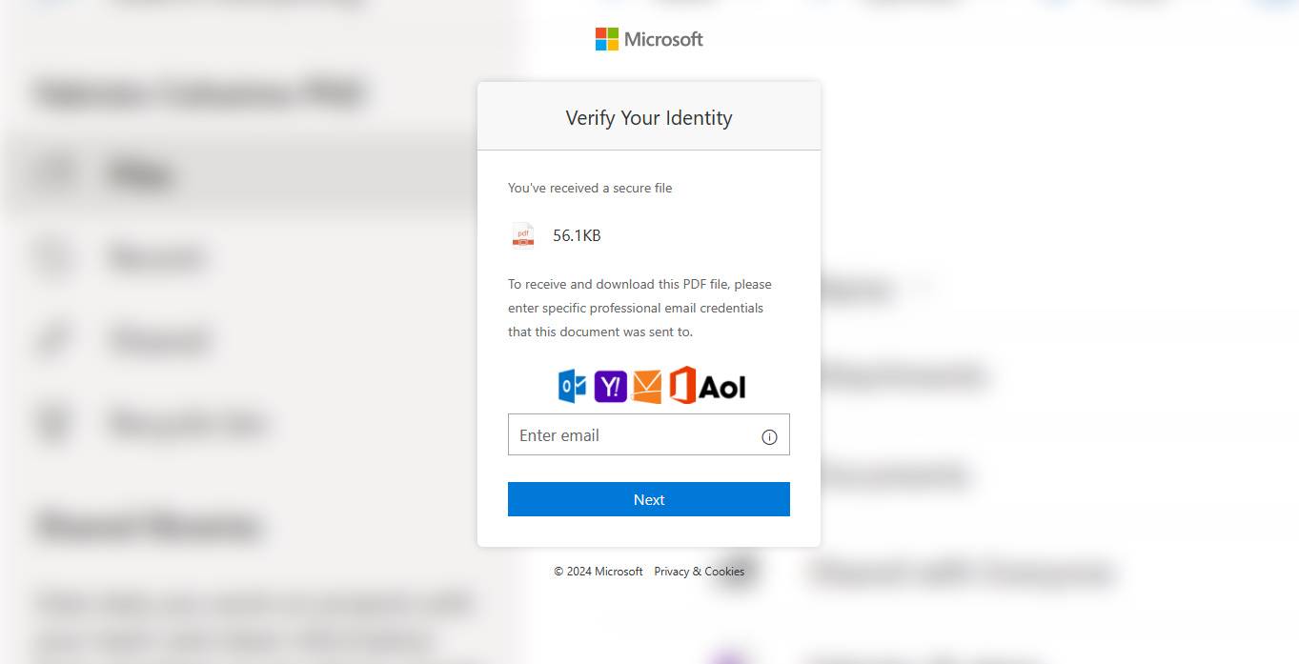Click the info icon in the email field

769,437
